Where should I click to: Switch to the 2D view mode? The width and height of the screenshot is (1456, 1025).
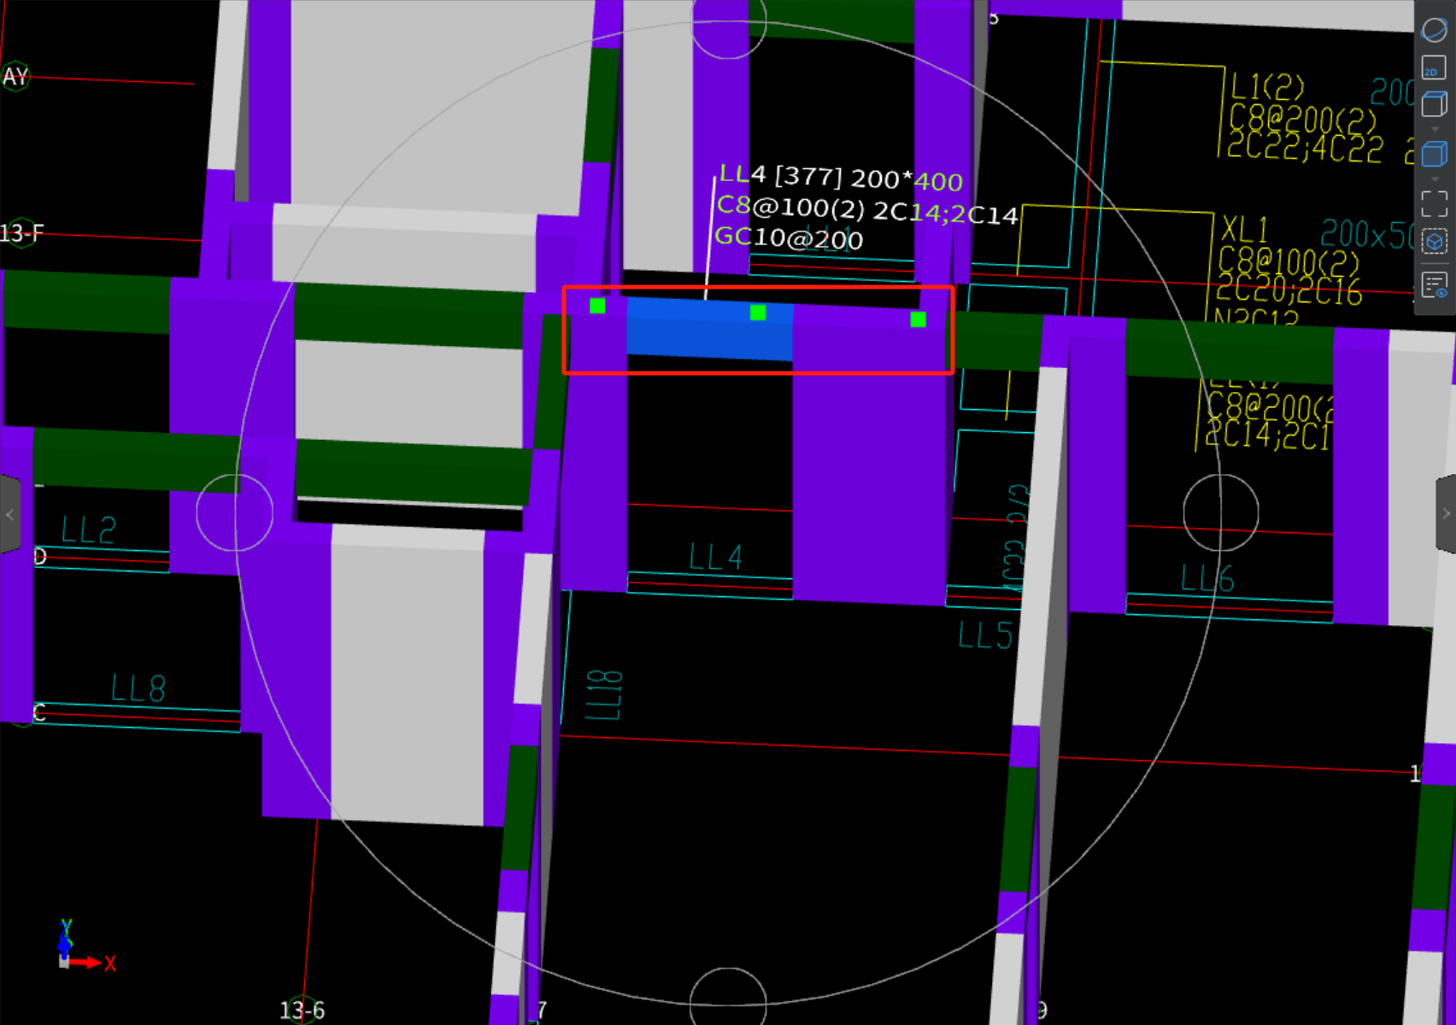(x=1434, y=67)
